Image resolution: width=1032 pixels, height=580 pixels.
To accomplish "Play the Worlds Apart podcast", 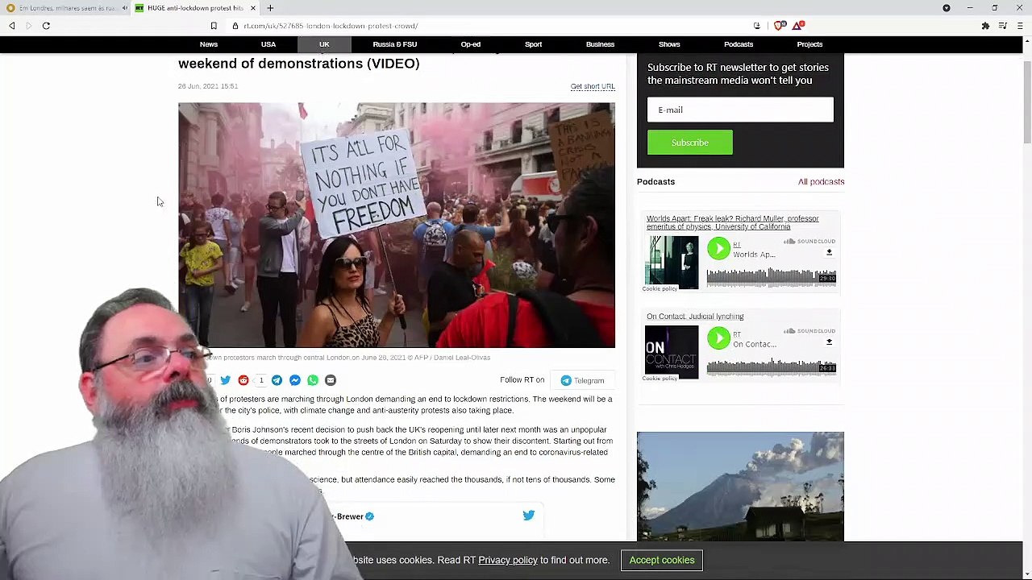I will coord(718,248).
